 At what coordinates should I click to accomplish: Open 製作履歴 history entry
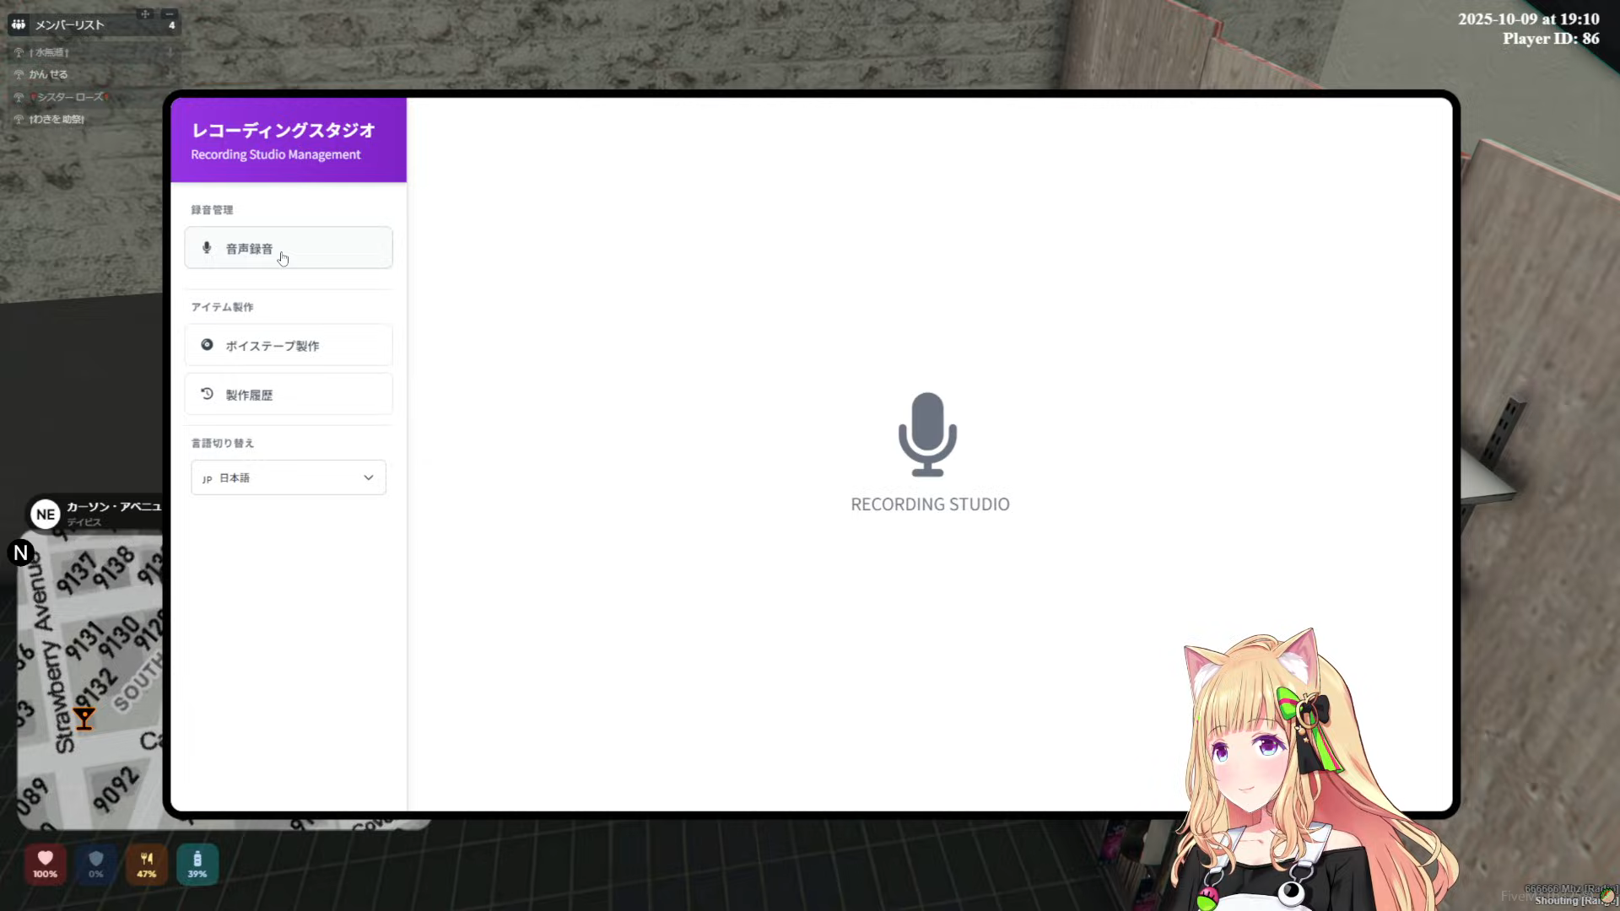pos(289,395)
